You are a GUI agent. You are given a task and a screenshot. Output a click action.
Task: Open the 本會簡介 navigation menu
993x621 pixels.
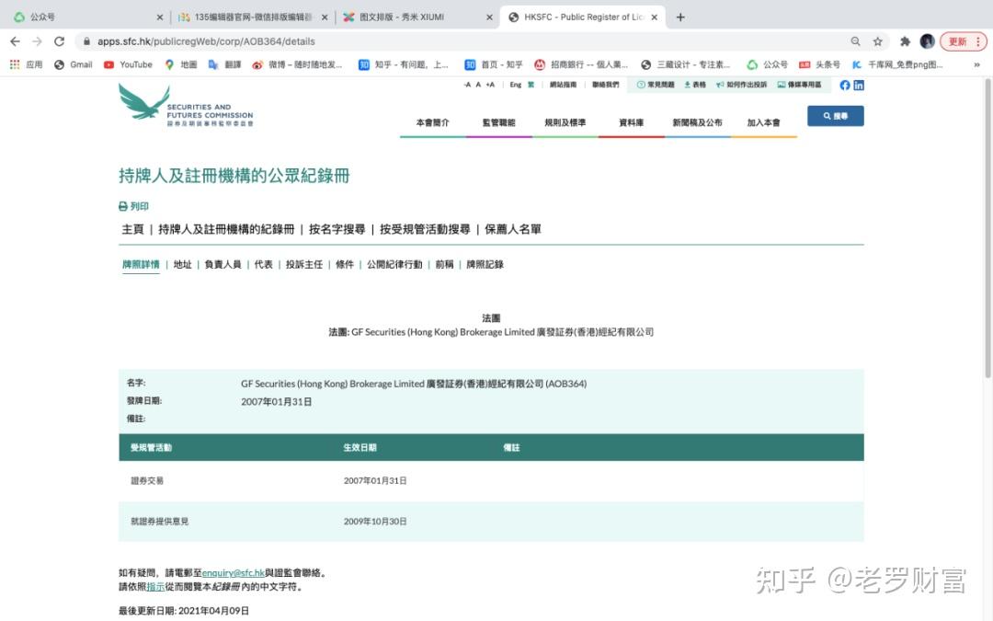[432, 122]
